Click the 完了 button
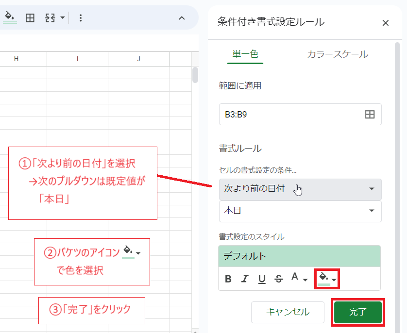This screenshot has width=407, height=333. [x=357, y=312]
